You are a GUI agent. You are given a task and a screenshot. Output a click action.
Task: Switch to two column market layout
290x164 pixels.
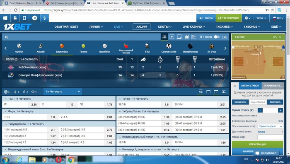pos(216,92)
